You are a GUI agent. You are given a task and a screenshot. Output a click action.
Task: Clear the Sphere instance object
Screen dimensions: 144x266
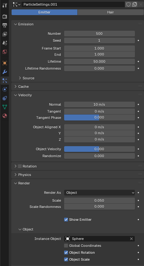(x=131, y=239)
